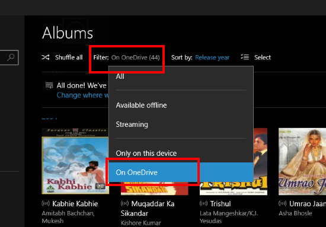Click artist Kishore Kumar

click(x=140, y=223)
